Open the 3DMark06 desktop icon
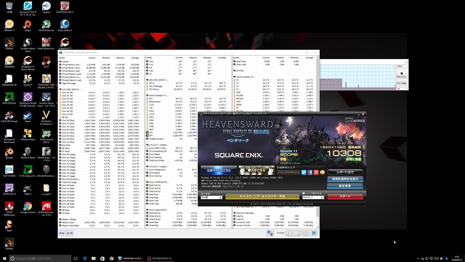465x262 pixels. click(x=9, y=62)
